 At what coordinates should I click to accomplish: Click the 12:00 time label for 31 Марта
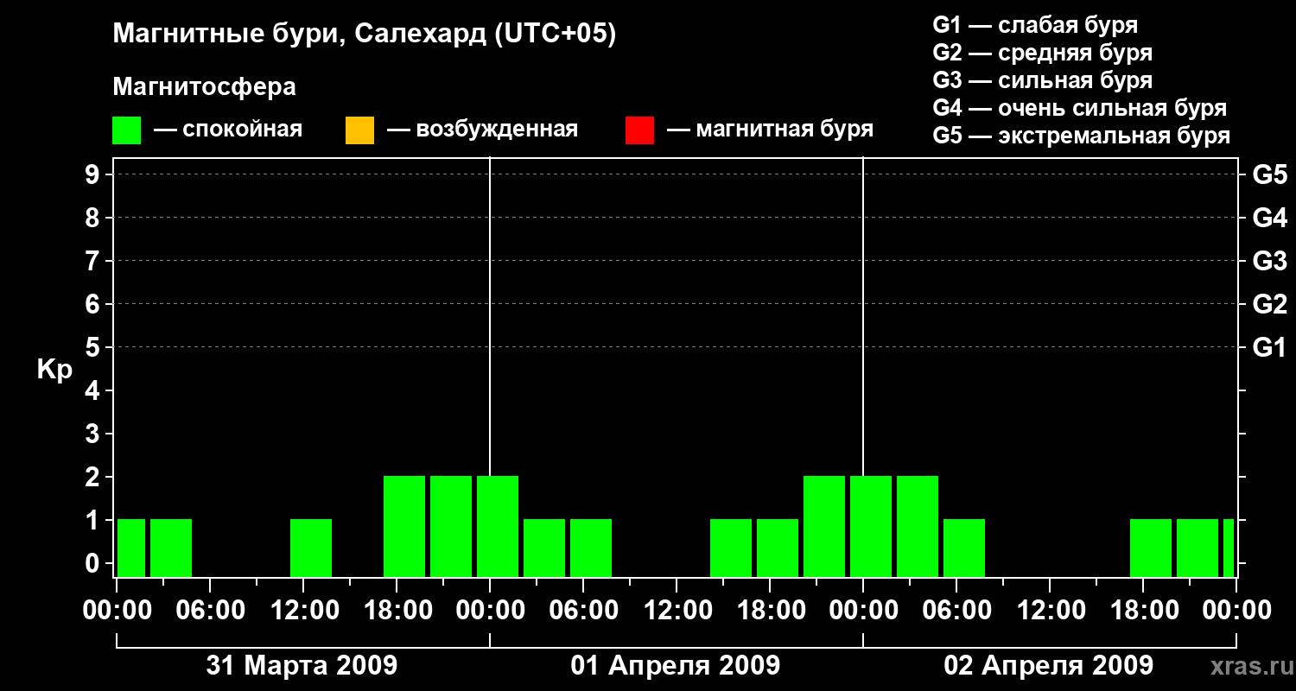coord(303,611)
